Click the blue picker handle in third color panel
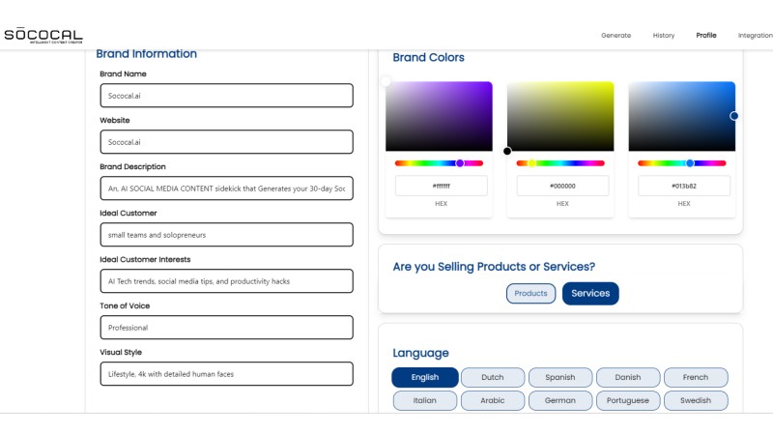The width and height of the screenshot is (773, 435). pos(734,116)
